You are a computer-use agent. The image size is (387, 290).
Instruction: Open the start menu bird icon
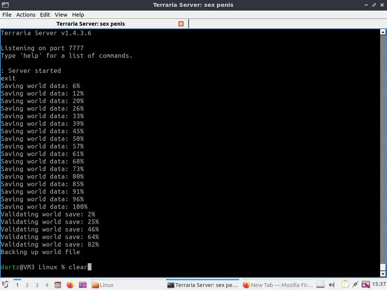point(5,285)
